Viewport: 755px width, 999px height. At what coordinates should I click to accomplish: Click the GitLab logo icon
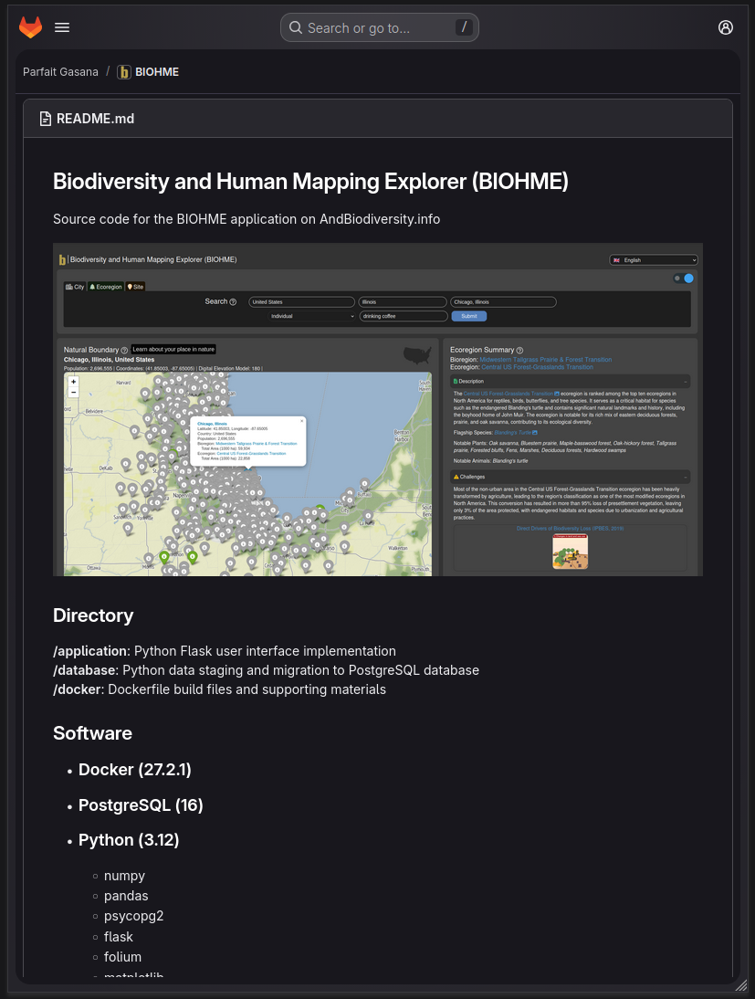click(x=30, y=27)
